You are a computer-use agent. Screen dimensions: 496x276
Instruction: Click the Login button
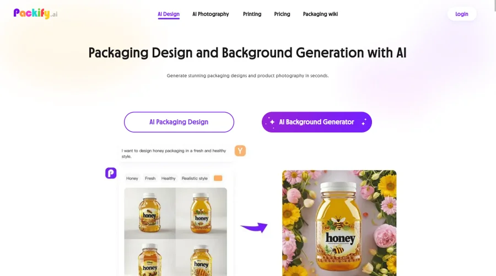462,14
